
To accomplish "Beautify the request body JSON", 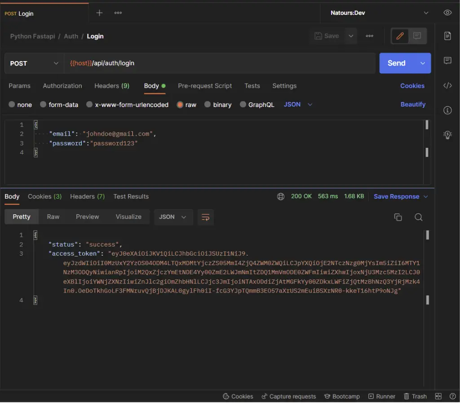I will (x=413, y=104).
